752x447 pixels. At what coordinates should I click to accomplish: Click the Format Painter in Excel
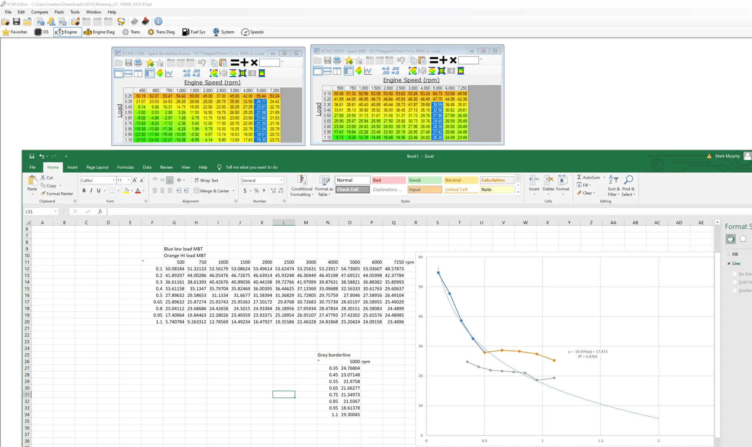[57, 194]
